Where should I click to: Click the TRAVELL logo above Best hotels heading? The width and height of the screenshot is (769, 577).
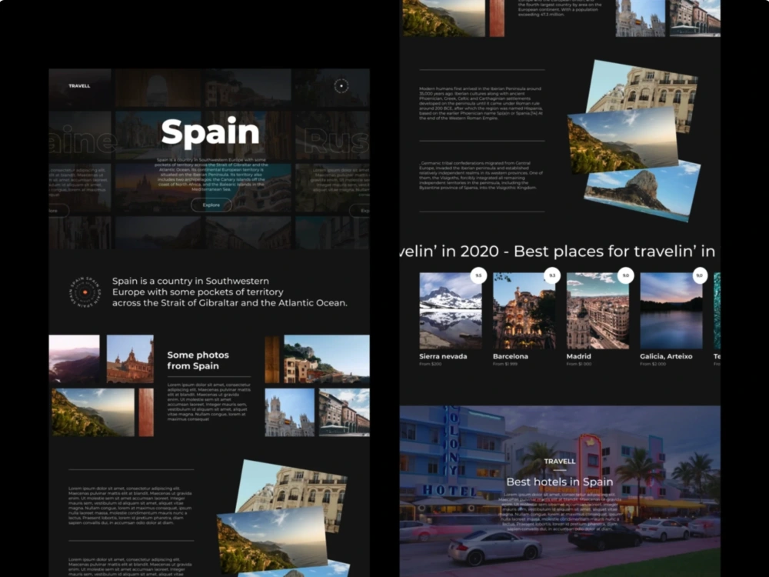560,461
